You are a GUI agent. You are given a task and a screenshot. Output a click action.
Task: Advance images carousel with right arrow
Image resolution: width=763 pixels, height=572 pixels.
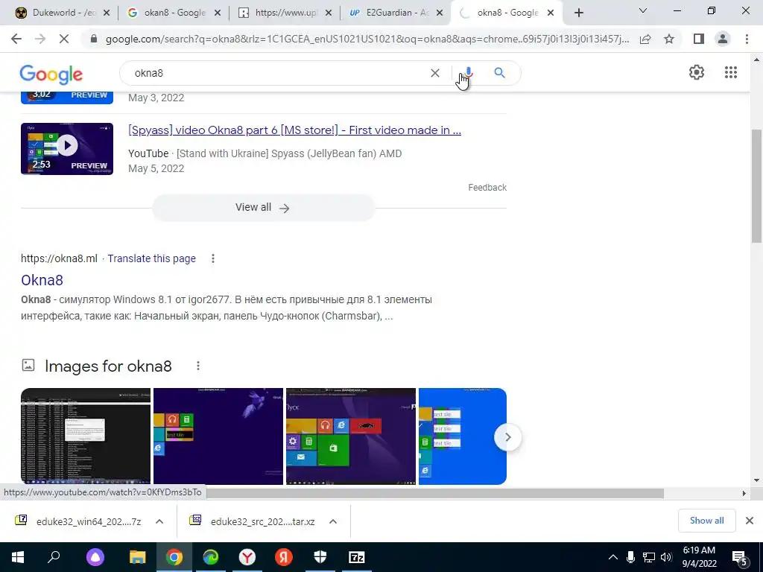coord(507,437)
